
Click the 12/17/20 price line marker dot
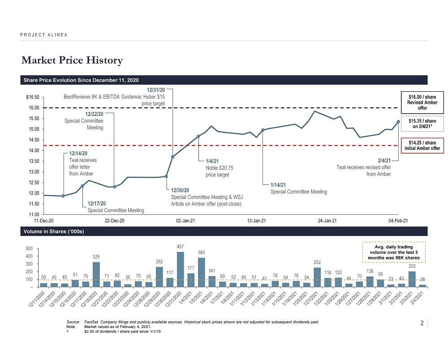click(82, 186)
